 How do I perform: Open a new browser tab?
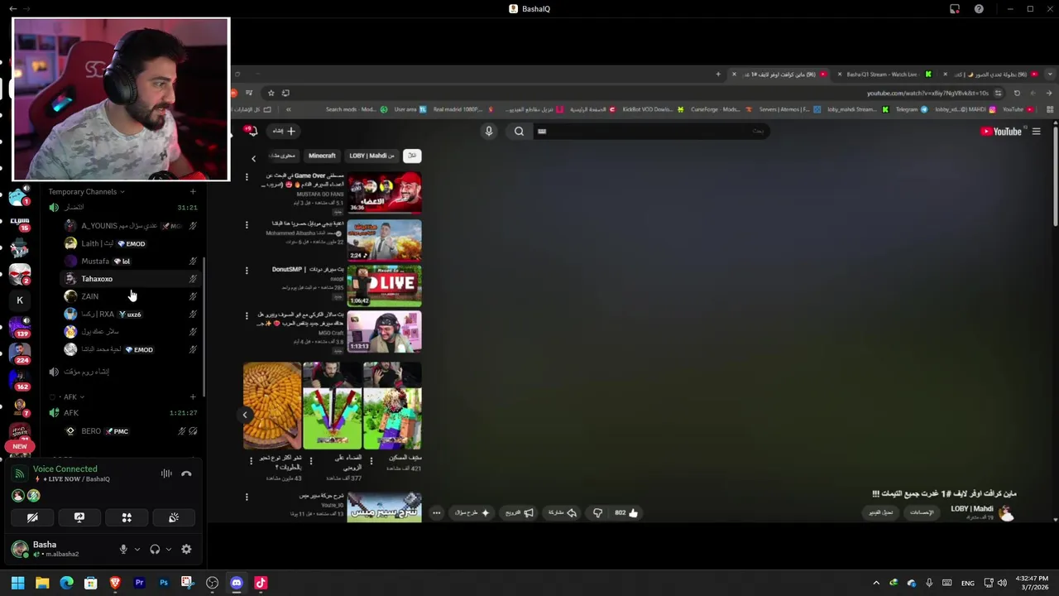(718, 74)
